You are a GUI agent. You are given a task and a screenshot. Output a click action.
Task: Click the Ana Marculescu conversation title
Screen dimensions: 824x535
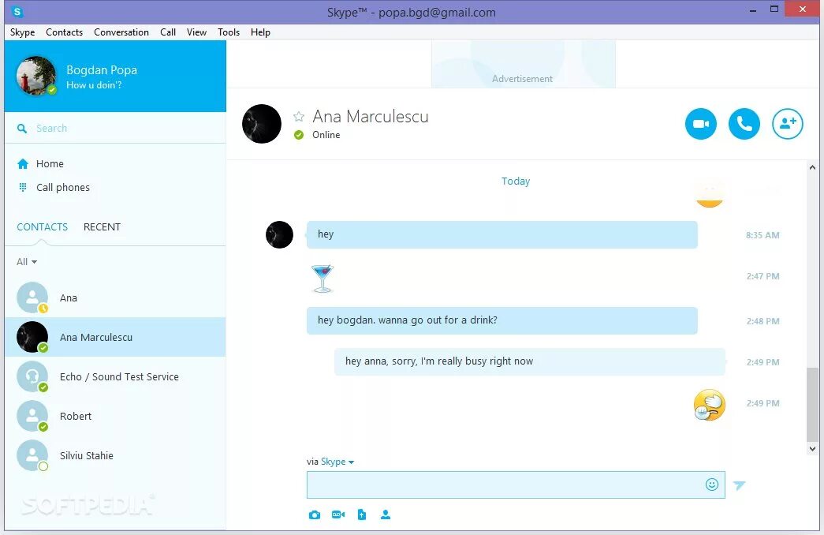[371, 116]
